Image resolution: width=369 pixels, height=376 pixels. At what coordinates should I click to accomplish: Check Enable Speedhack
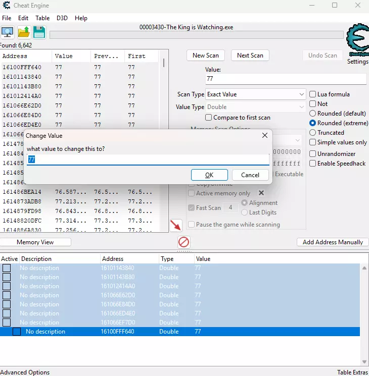click(x=312, y=164)
